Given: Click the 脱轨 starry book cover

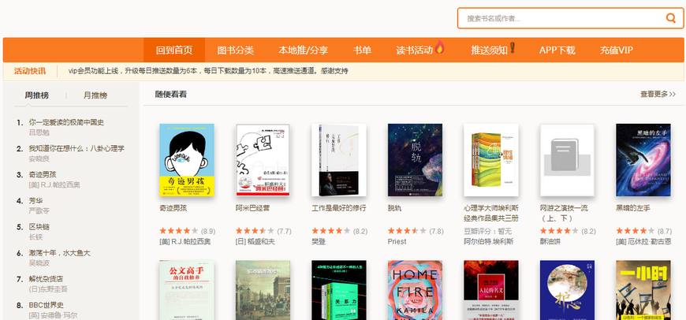Looking at the screenshot, I should (415, 159).
